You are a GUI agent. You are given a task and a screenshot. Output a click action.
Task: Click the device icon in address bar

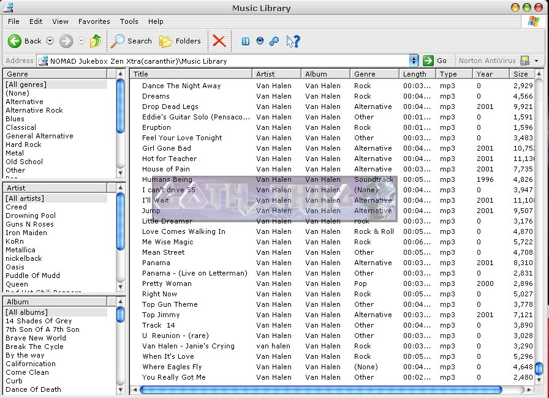[43, 61]
